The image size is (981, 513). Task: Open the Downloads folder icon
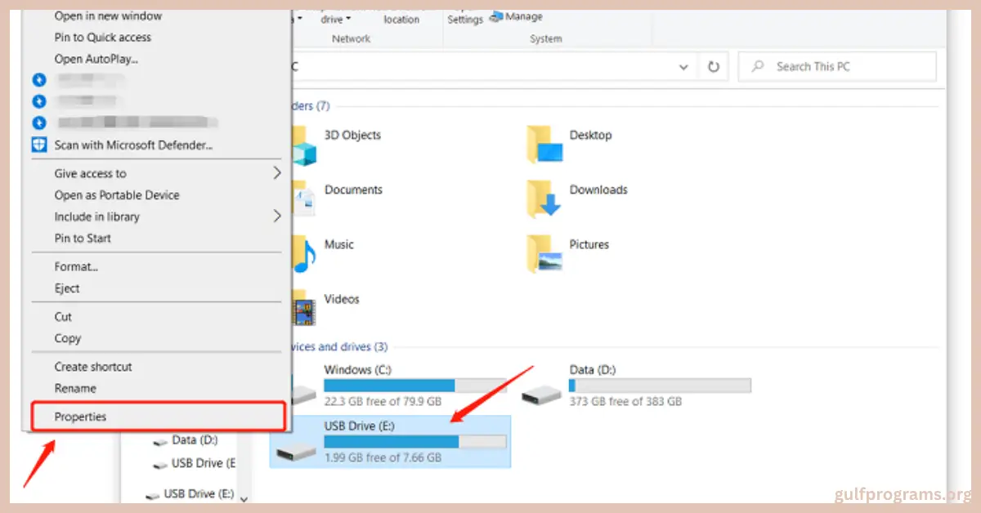click(x=544, y=199)
